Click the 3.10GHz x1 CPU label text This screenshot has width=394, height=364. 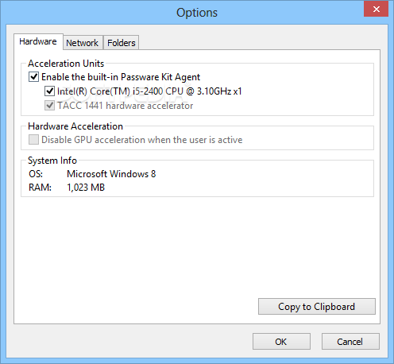click(219, 91)
